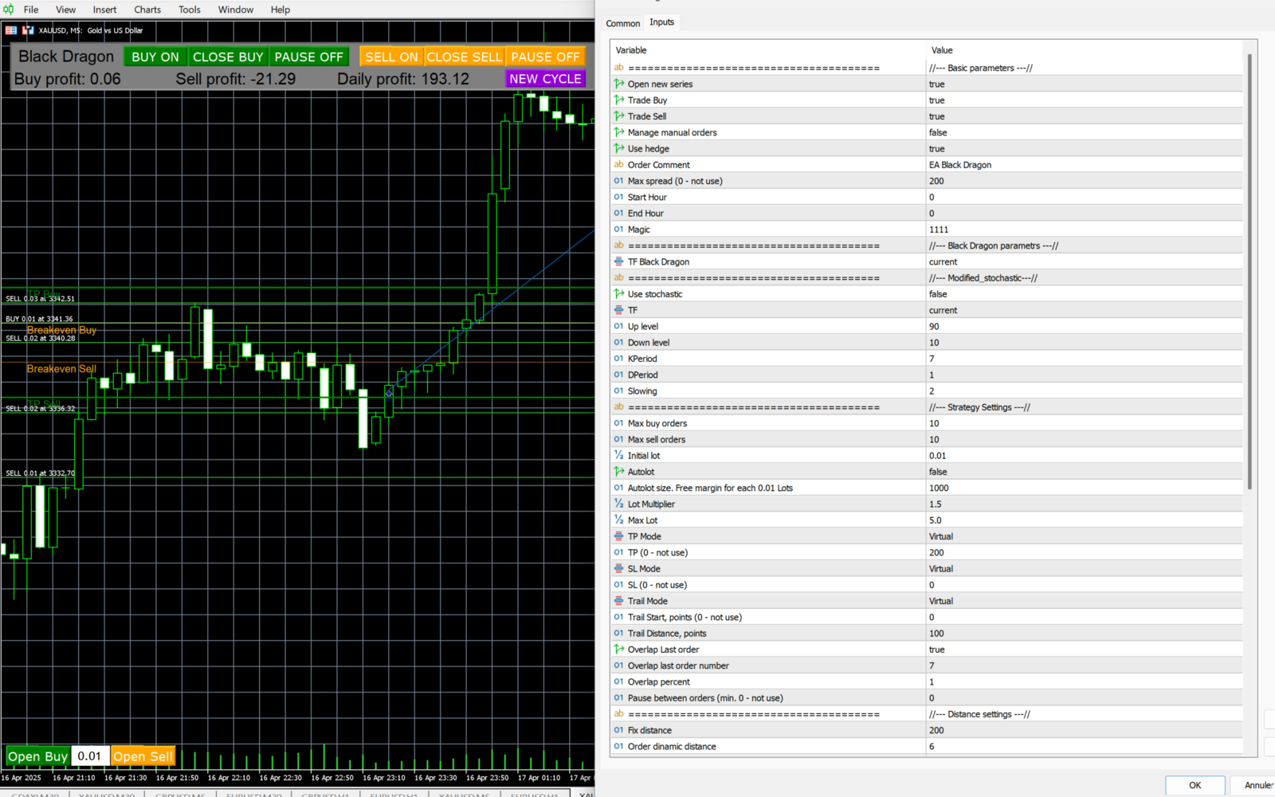The height and width of the screenshot is (797, 1275).
Task: Click the enum icon beside SL Mode
Action: 619,568
